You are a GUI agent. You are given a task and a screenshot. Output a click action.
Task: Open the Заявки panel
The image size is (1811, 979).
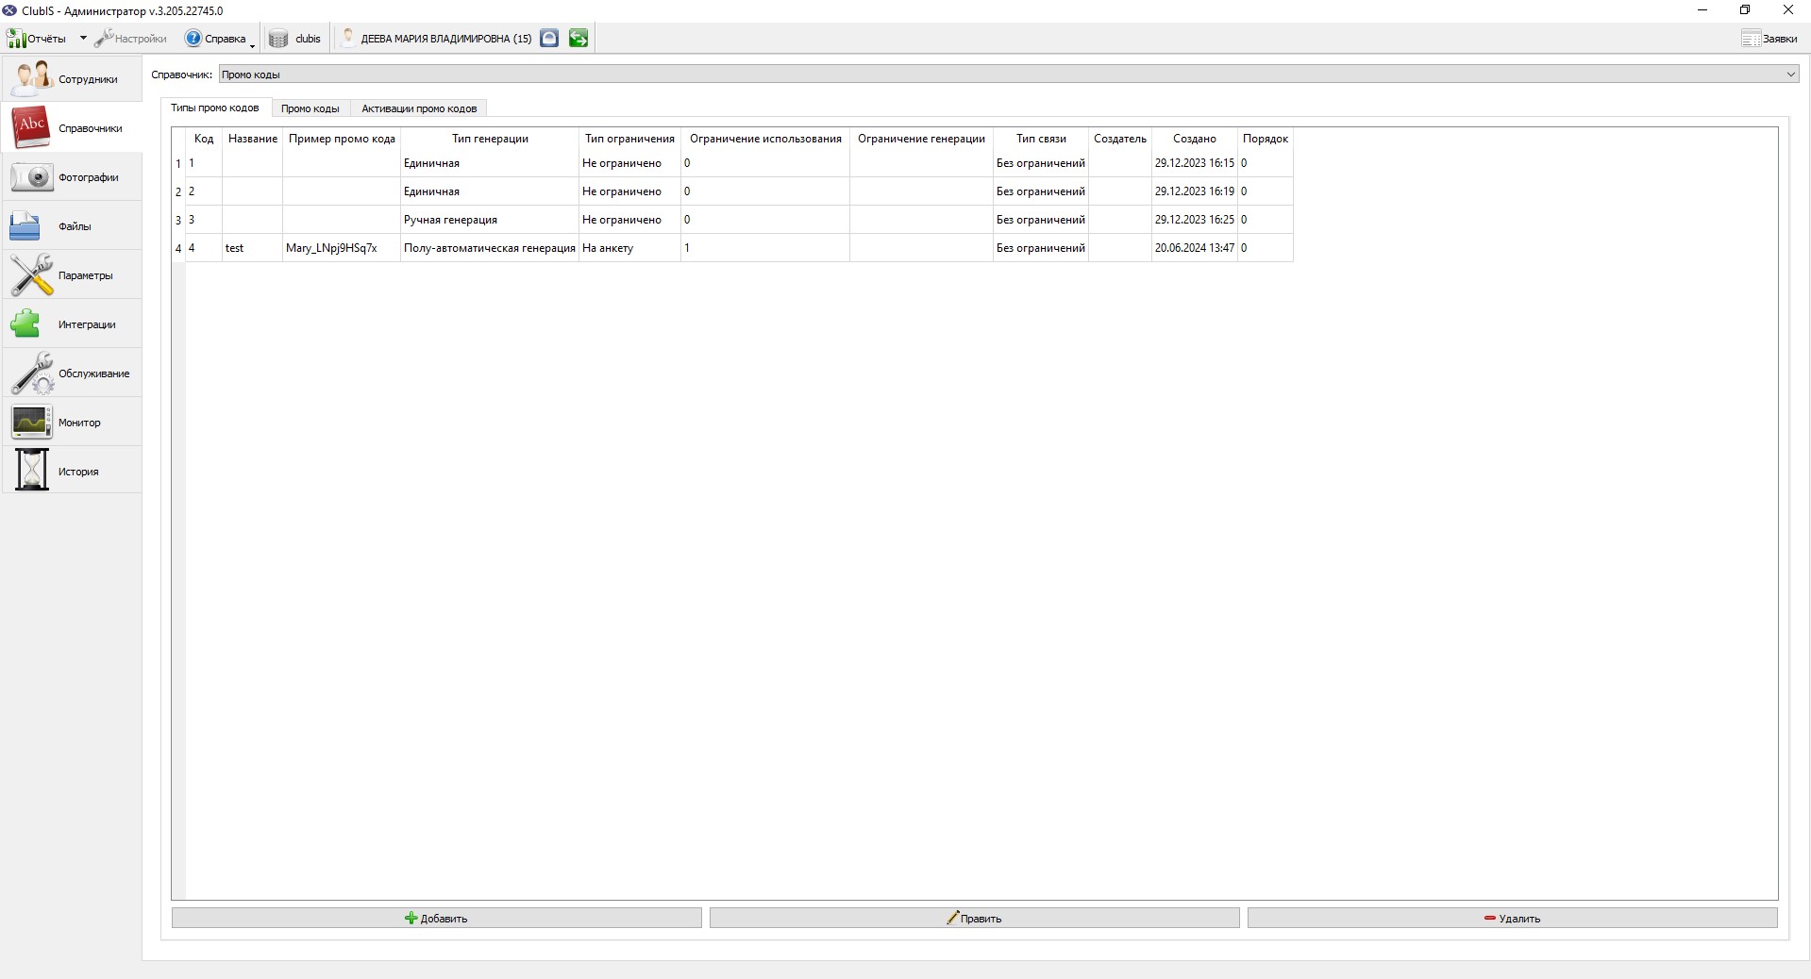tap(1769, 39)
